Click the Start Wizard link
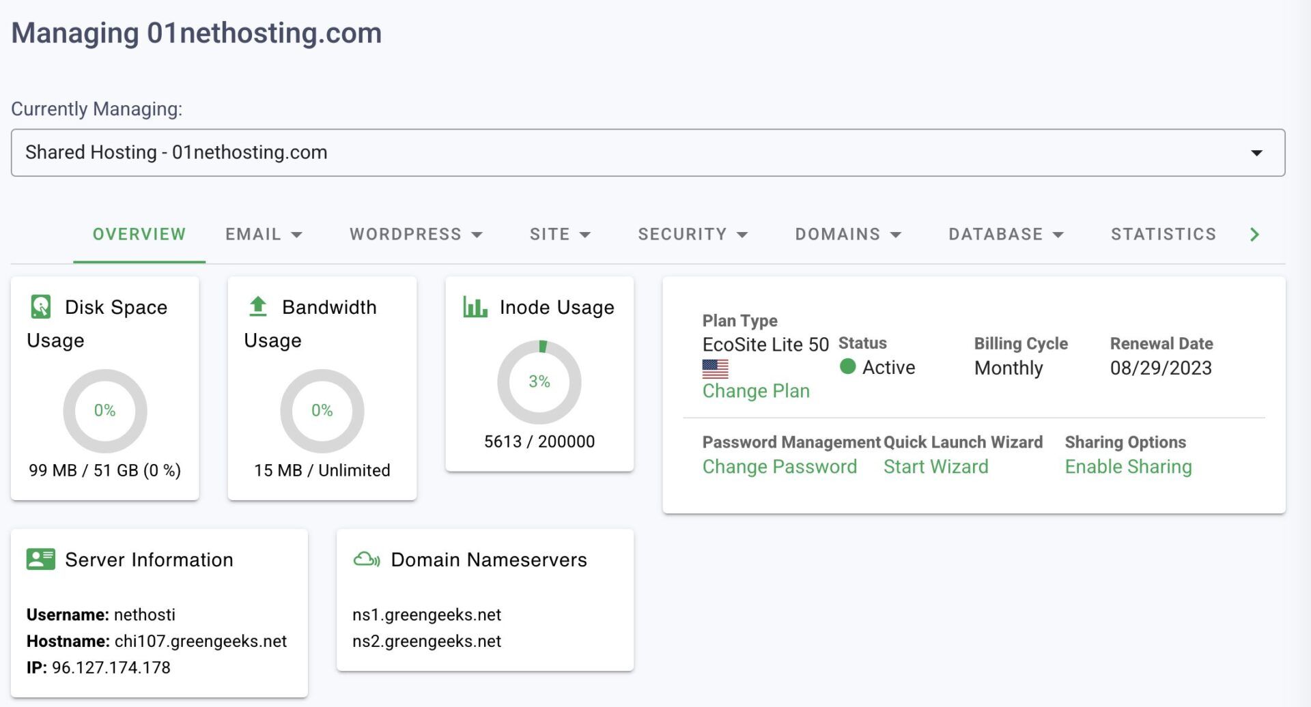Image resolution: width=1311 pixels, height=707 pixels. (x=935, y=467)
